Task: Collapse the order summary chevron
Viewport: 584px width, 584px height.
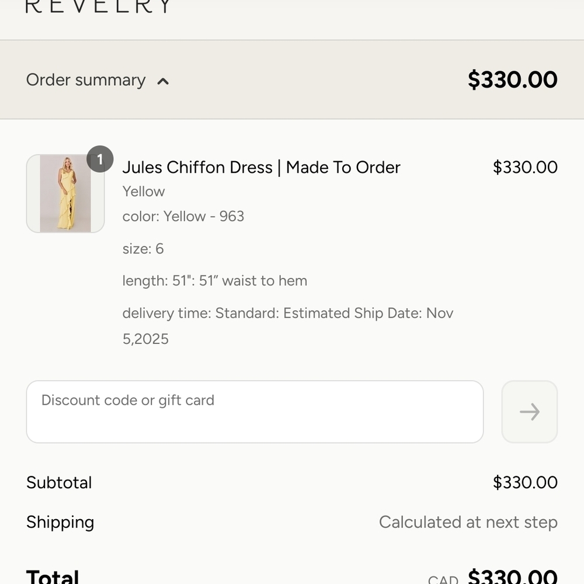Action: tap(163, 81)
